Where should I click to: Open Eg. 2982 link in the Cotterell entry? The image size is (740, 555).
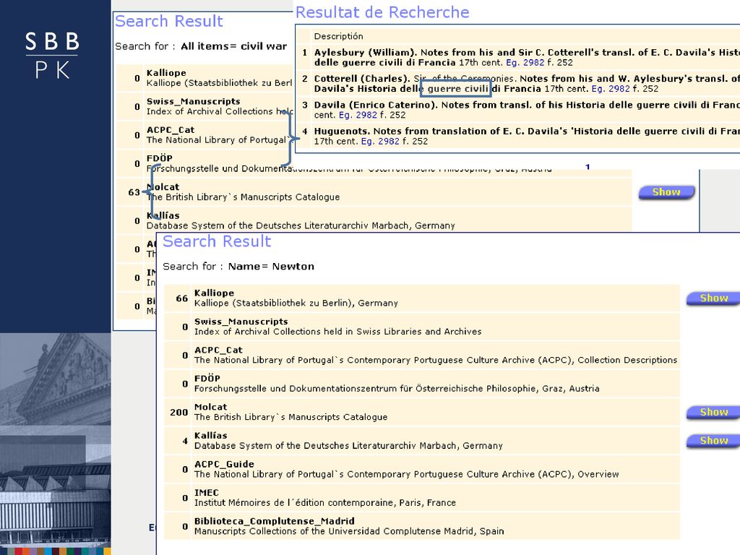click(611, 89)
